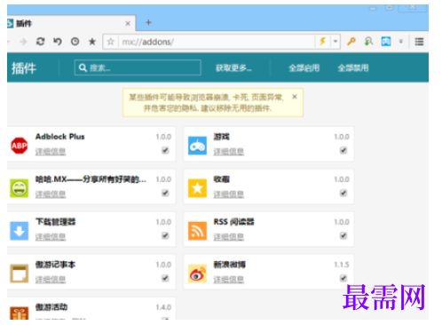Click the search magnifier icon in plugin bar
The image size is (442, 325).
pos(83,67)
